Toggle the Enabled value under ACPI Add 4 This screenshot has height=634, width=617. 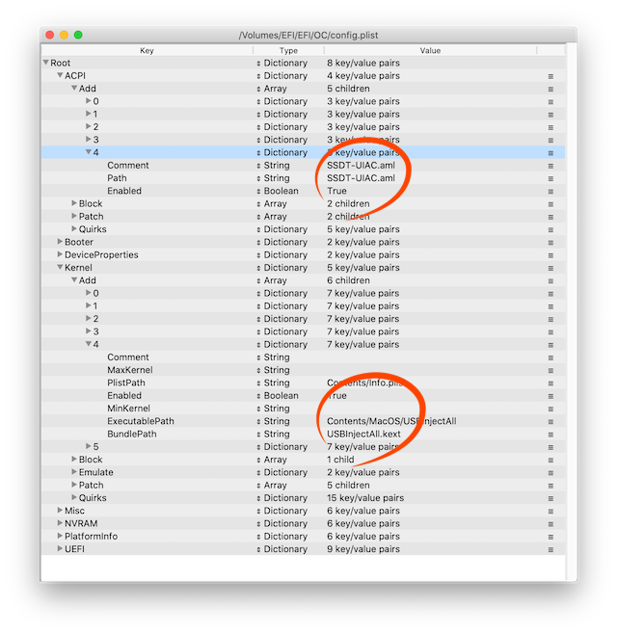click(336, 191)
